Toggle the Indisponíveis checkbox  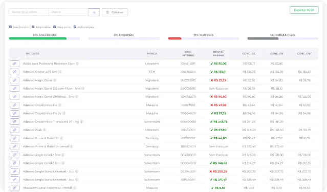[75, 27]
